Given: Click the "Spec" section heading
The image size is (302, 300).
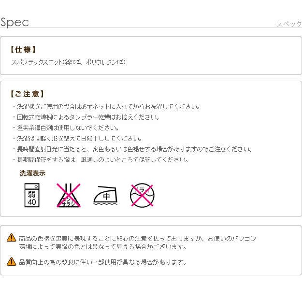Looking at the screenshot, I should (15, 22).
